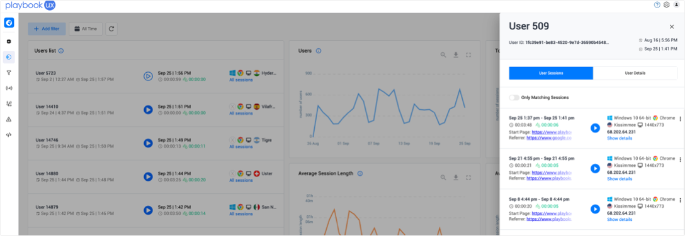The height and width of the screenshot is (236, 685).
Task: Open the funnel icon in left sidebar
Action: tap(9, 73)
